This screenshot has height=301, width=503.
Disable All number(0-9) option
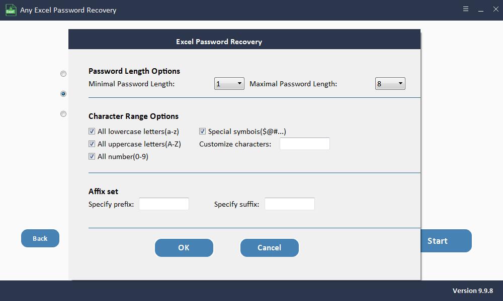[92, 156]
